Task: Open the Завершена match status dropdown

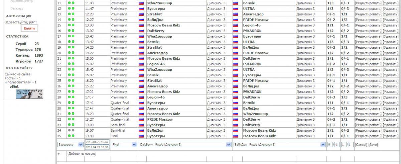Action: (x=71, y=145)
